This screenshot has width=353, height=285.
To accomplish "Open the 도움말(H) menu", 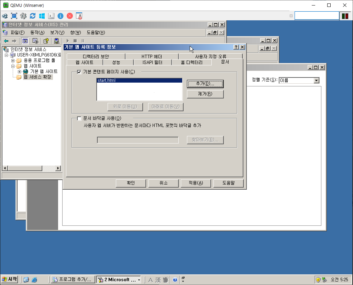I will click(x=96, y=32).
